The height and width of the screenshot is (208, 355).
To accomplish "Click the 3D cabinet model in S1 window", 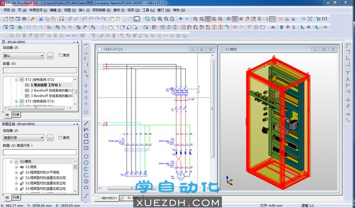I will 278,122.
